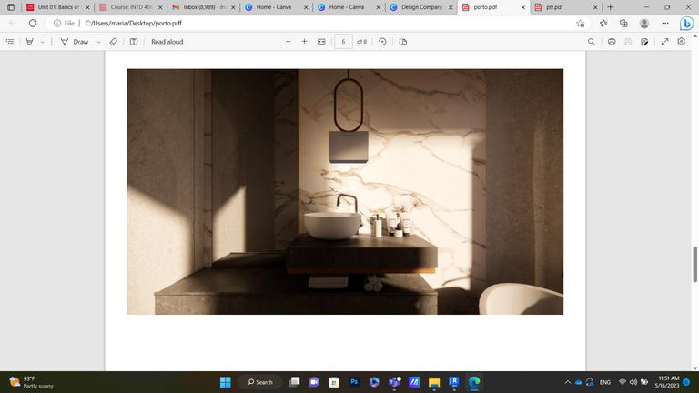Open browser Collections
Viewport: 699px width, 393px height.
tap(623, 24)
